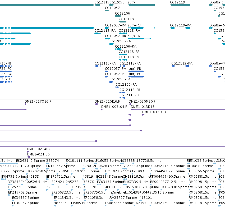Viewport: 225px width, 207px height.
Task: Select the EK181111.5prime EST label
Action: click(80, 161)
